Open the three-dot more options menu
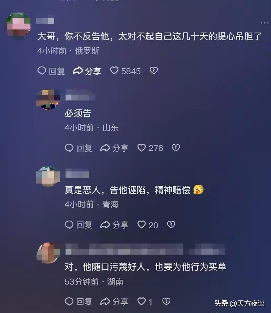 [264, 23]
